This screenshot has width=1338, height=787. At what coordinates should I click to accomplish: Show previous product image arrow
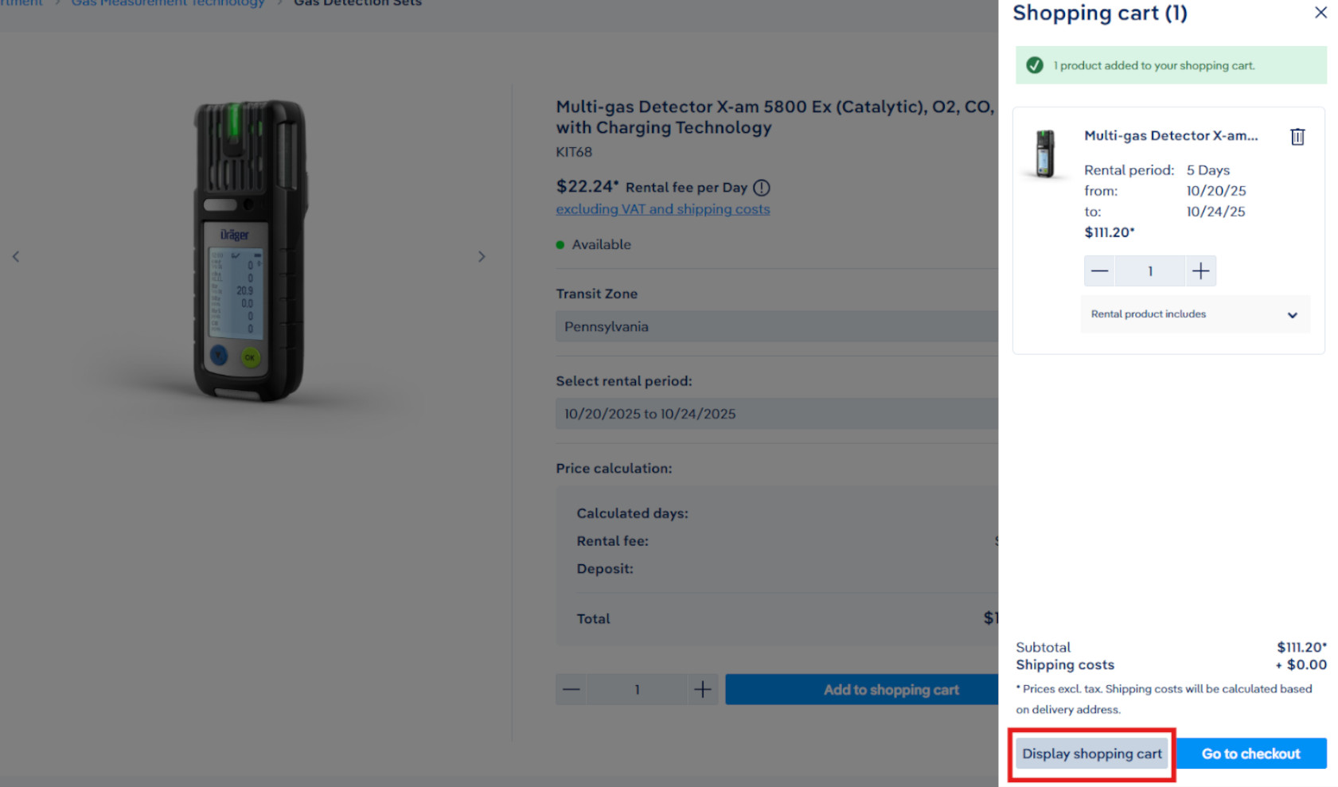16,256
